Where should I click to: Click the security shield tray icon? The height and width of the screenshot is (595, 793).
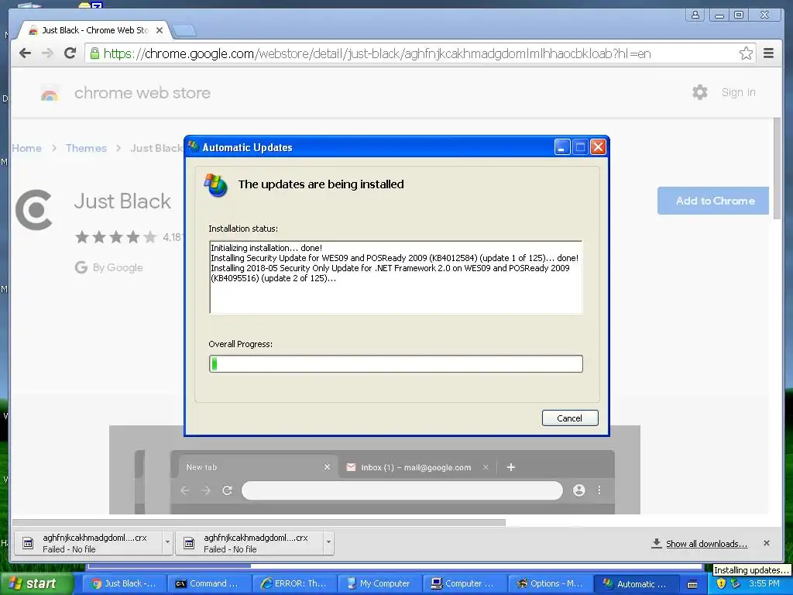tap(721, 583)
